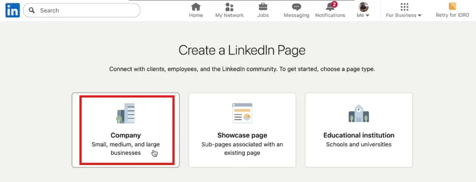Open the Jobs briefcase icon
476x182 pixels.
pos(263,7)
